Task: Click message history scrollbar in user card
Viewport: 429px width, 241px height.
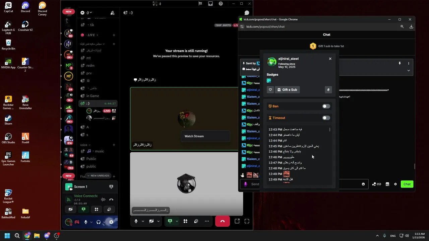Action: coord(330,130)
